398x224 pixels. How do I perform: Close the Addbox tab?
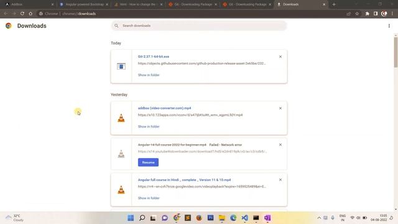(52, 4)
